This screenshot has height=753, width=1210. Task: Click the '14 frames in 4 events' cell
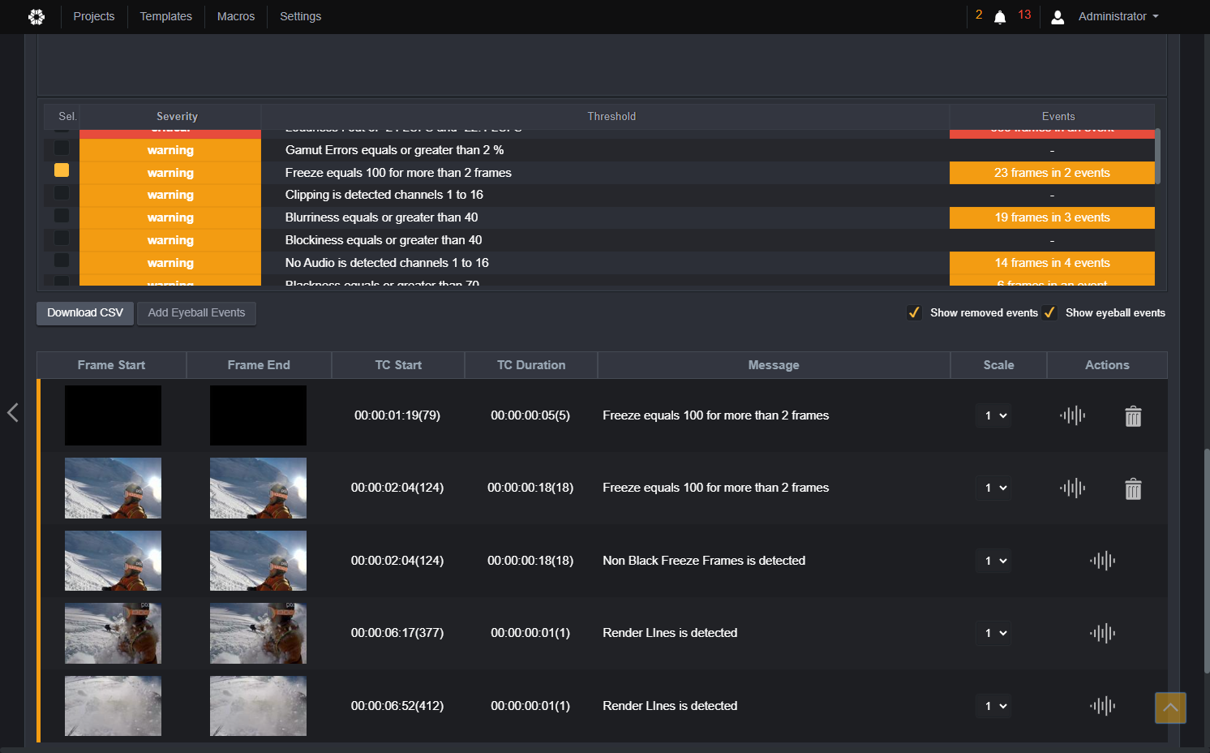1052,263
